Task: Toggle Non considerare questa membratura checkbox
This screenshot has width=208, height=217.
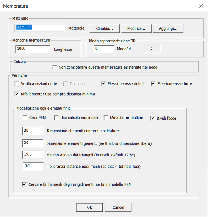Action: [x=55, y=67]
